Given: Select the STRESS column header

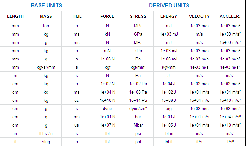Looking at the screenshot, I should coord(138,16).
